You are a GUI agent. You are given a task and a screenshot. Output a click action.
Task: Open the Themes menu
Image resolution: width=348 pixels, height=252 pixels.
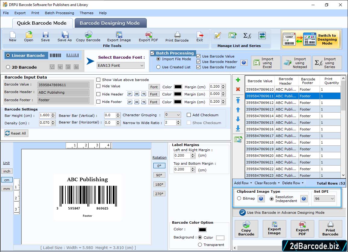click(86, 13)
